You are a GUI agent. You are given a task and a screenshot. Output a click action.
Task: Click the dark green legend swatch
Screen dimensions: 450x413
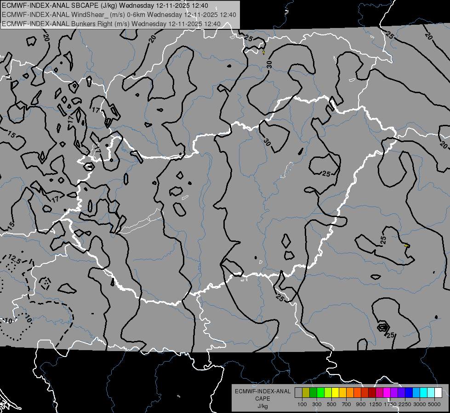(313, 393)
